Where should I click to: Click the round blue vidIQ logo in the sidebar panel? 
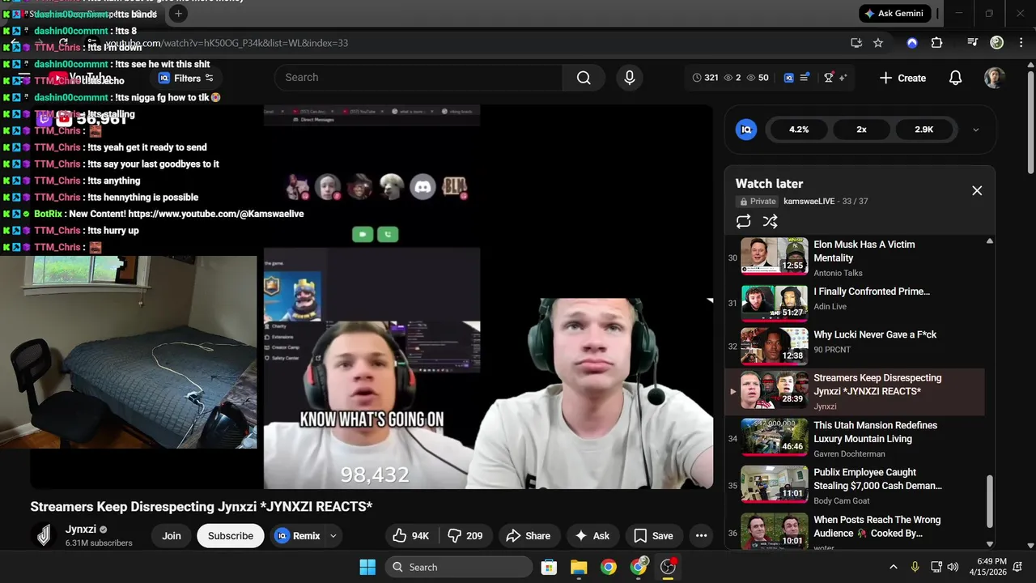click(746, 130)
